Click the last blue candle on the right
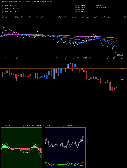 pos(117,88)
